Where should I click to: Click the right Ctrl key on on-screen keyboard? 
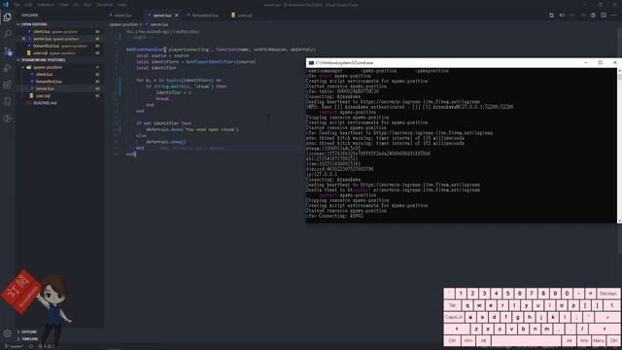[613, 340]
